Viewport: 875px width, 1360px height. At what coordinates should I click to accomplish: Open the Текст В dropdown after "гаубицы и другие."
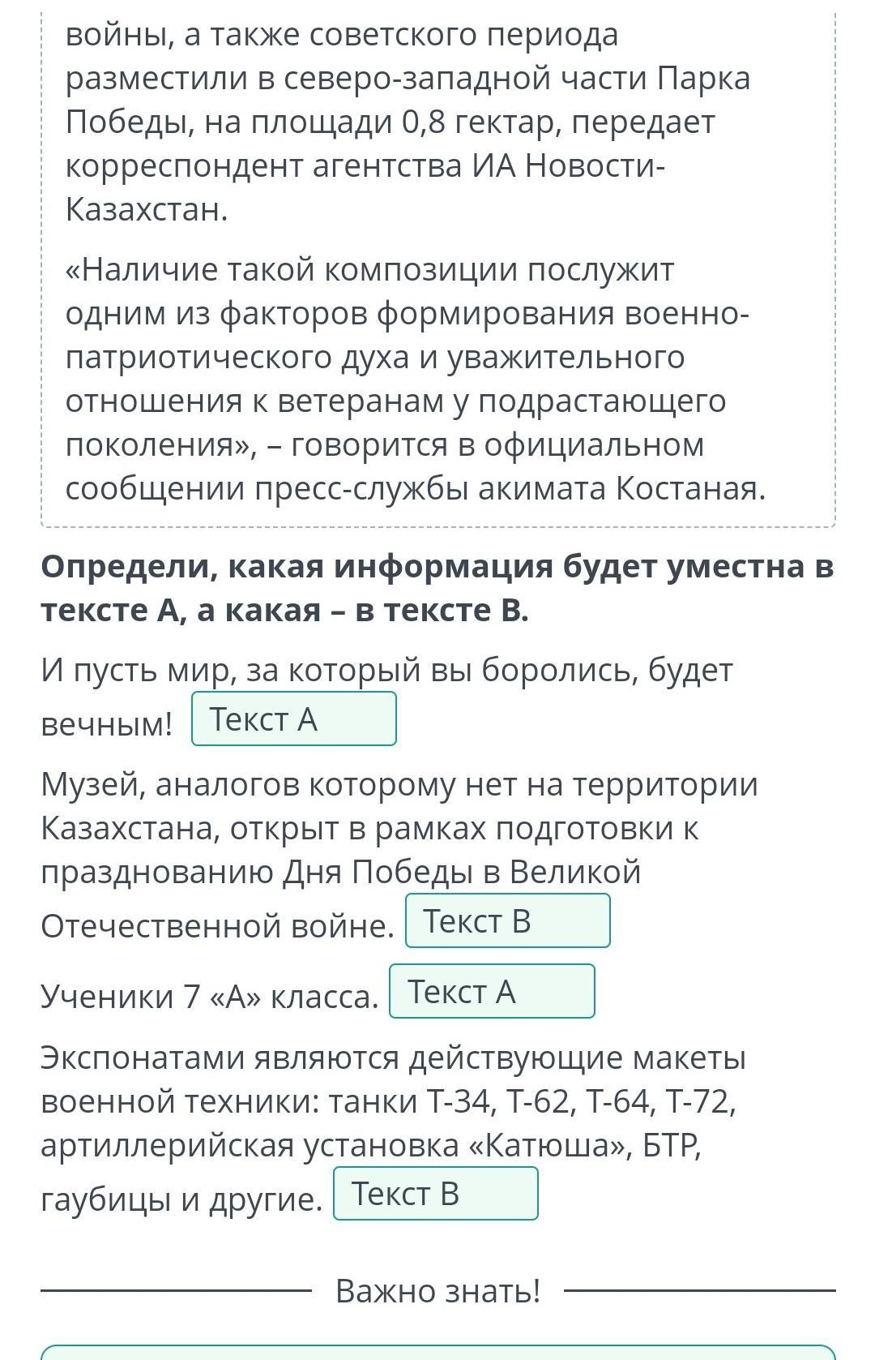click(x=435, y=1193)
